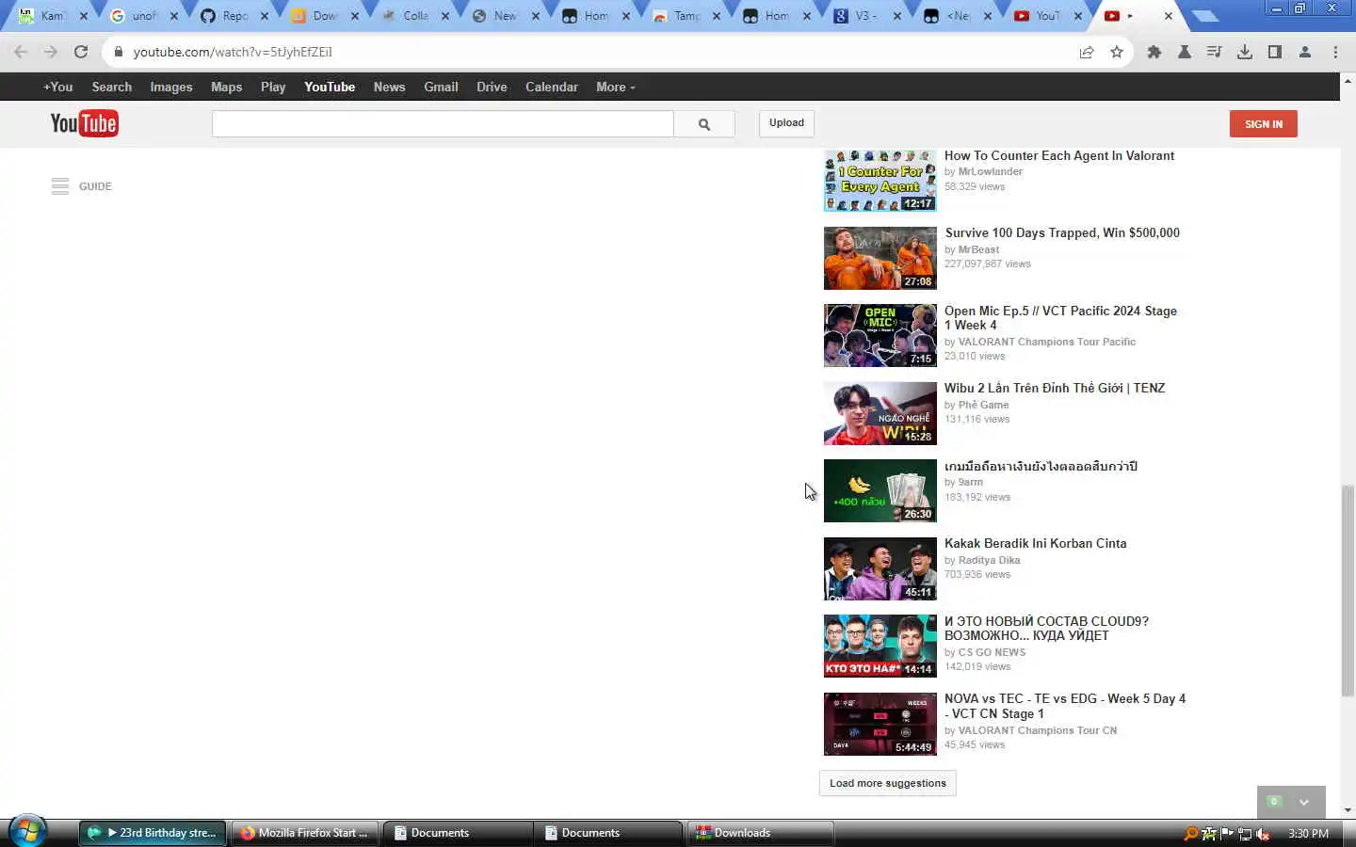This screenshot has height=847, width=1356.
Task: Click the Action Center flag tray icon
Action: pyautogui.click(x=1227, y=833)
